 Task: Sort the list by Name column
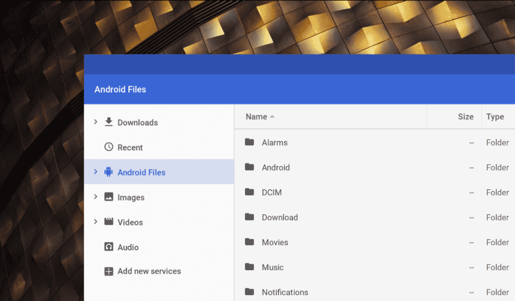257,117
